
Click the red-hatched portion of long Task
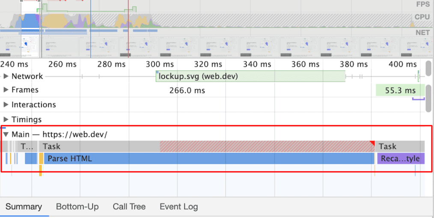[265, 147]
